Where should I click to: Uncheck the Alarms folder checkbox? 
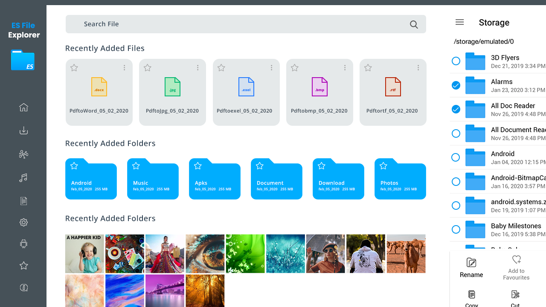456,85
